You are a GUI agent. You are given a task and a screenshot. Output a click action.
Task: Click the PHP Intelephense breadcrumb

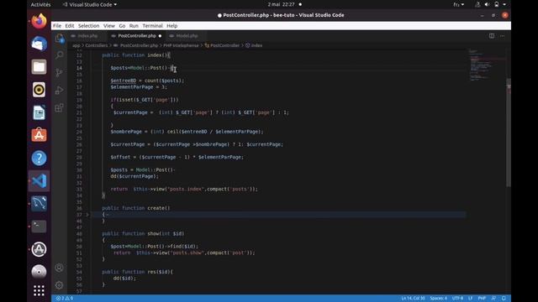181,45
